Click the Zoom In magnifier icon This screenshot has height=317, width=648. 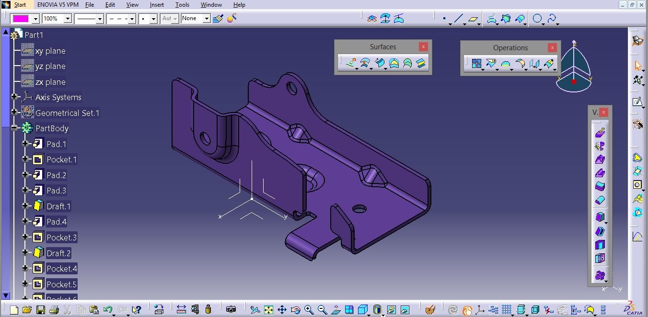click(309, 310)
